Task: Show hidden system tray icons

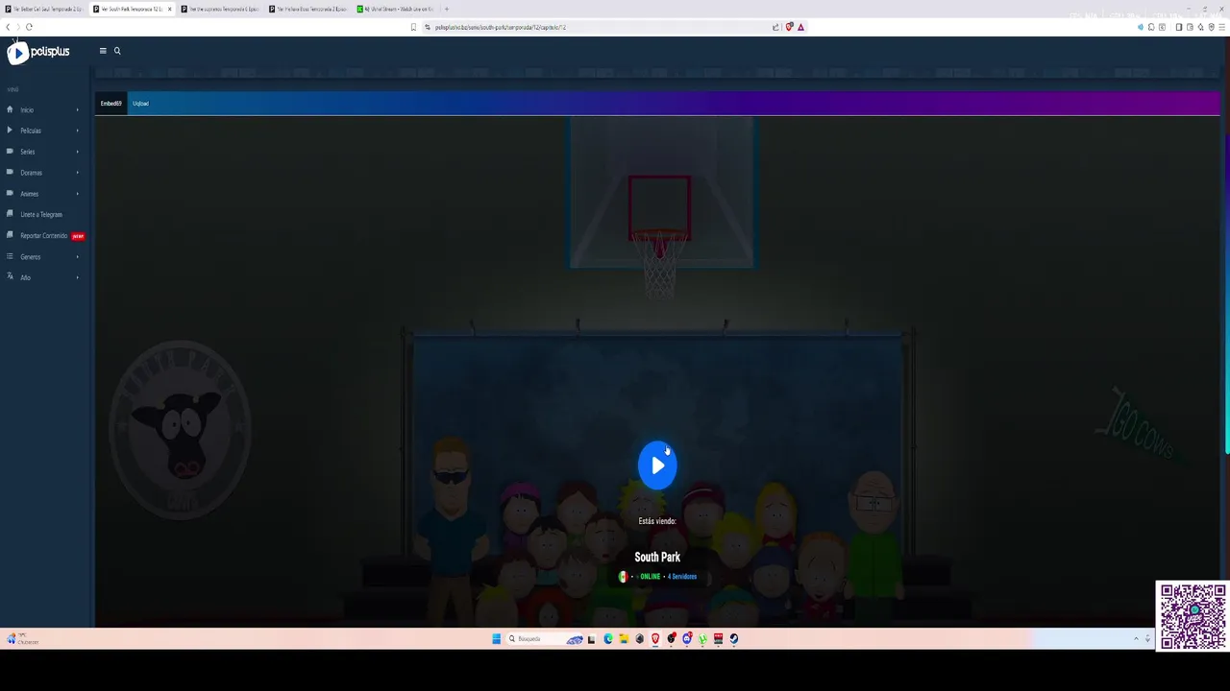Action: pos(1136,639)
